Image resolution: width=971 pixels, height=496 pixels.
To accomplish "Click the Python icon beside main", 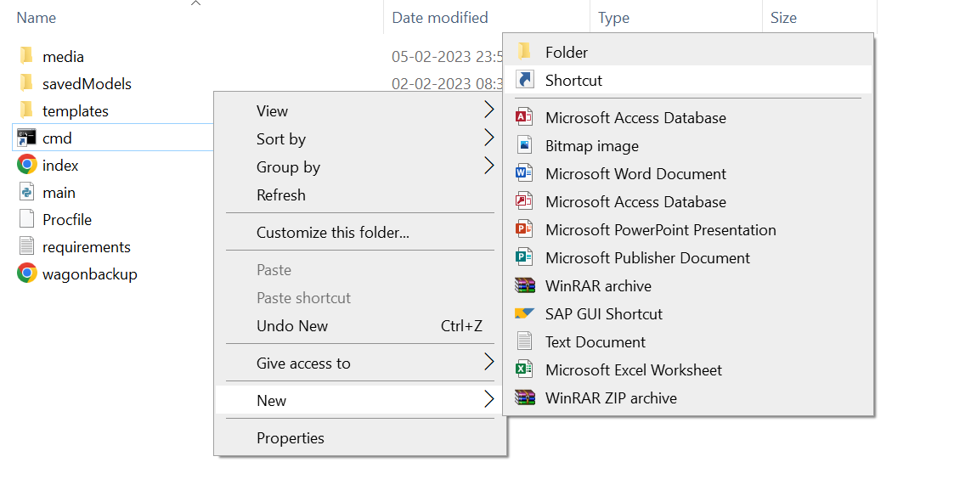I will [x=26, y=192].
